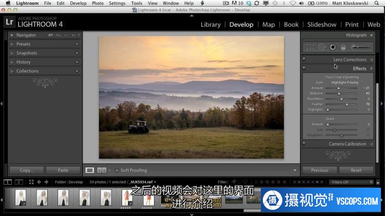
Task: Select the Spot Removal tool
Action: pyautogui.click(x=322, y=47)
